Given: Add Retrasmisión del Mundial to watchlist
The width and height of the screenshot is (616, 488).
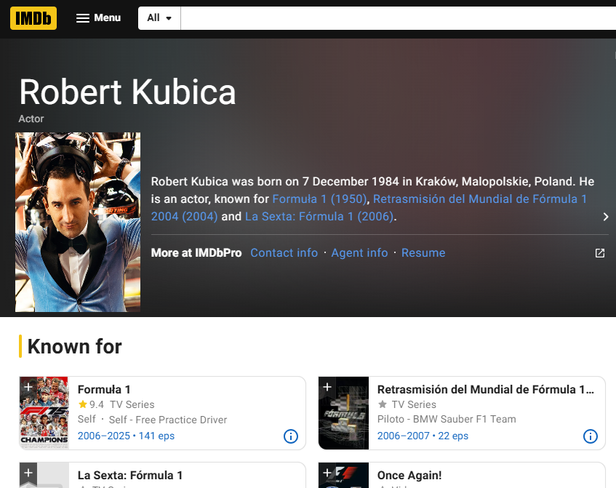Looking at the screenshot, I should tap(327, 387).
